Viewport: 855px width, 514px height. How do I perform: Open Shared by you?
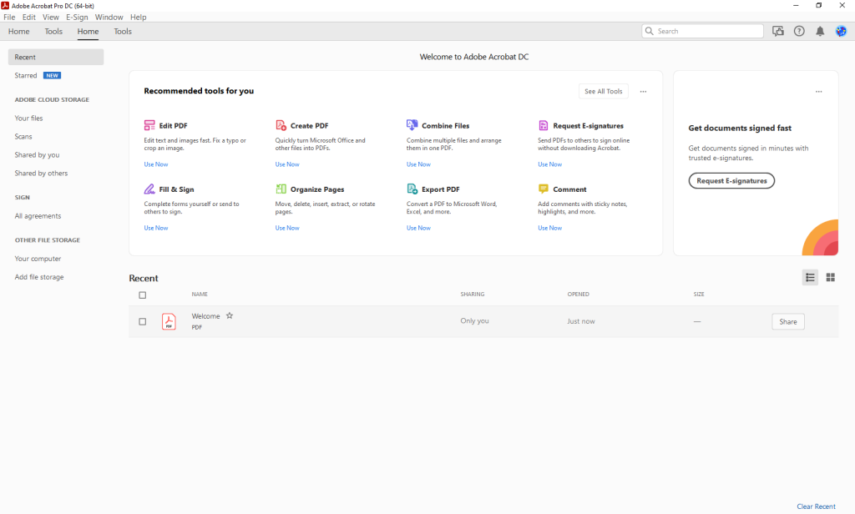(x=37, y=155)
